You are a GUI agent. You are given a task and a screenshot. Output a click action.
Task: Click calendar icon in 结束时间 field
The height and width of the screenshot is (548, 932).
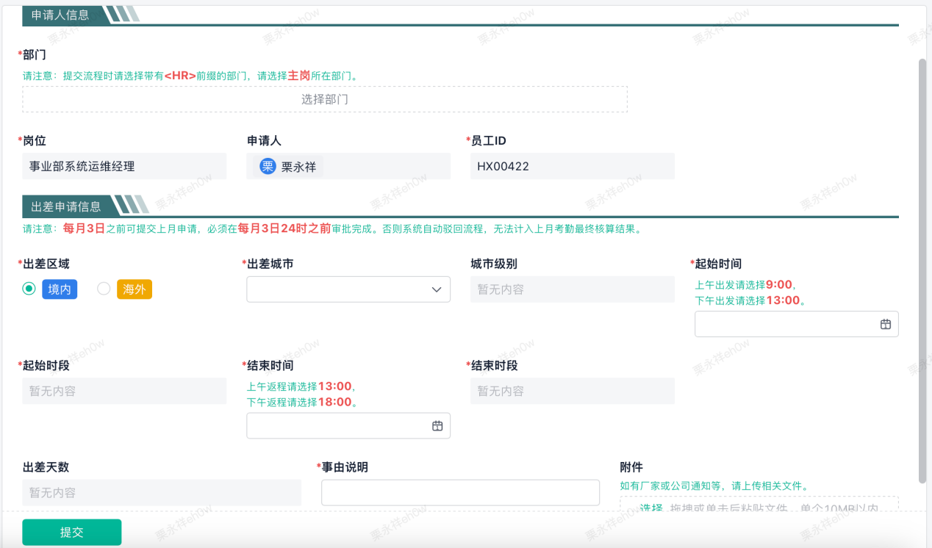tap(437, 426)
